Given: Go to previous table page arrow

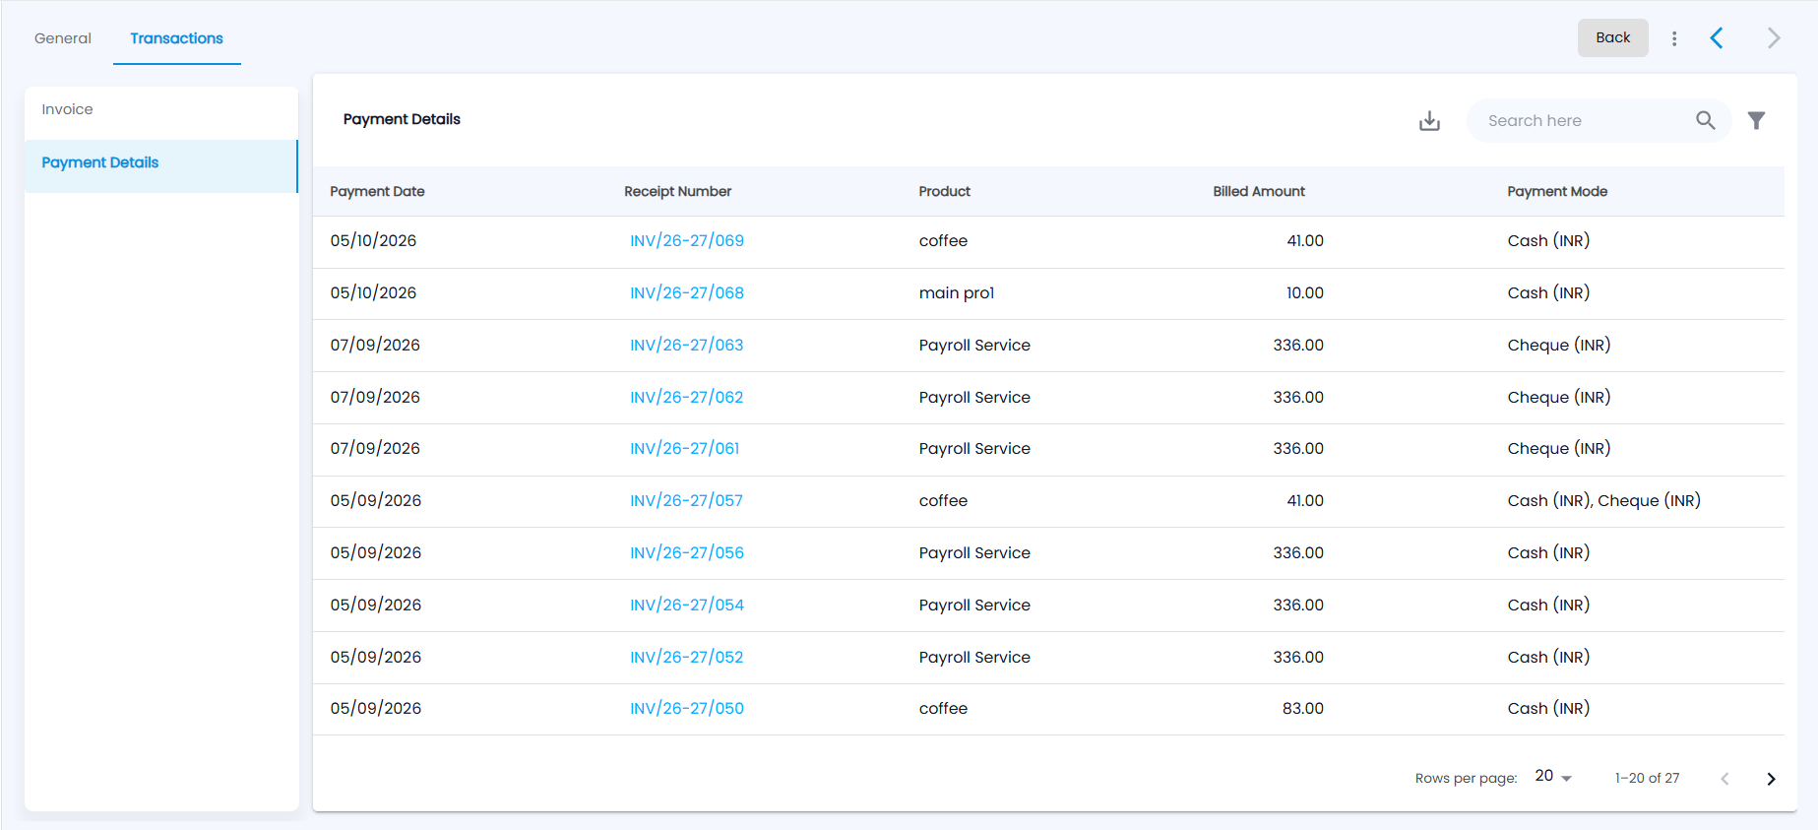Looking at the screenshot, I should 1724,779.
